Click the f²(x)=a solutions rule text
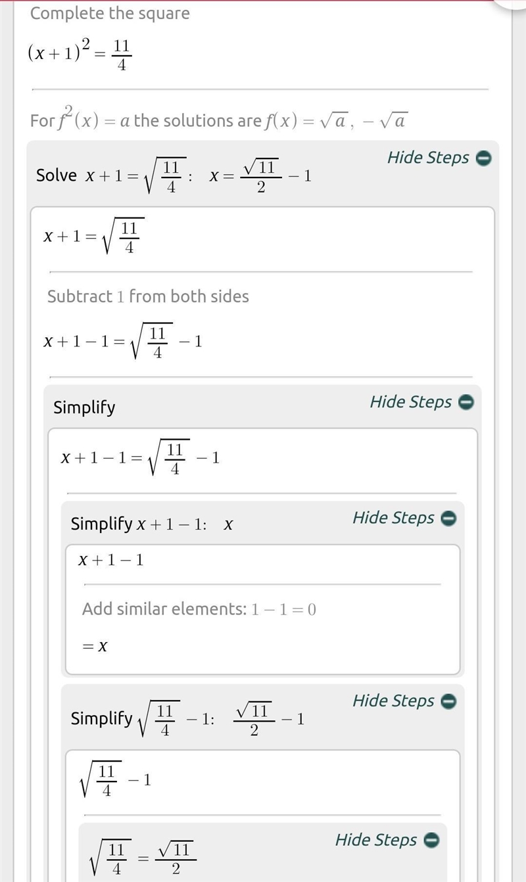Screen dimensions: 526x882 point(219,120)
